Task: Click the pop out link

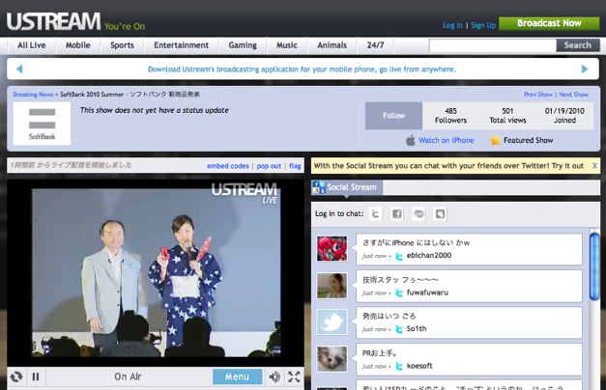Action: [269, 166]
